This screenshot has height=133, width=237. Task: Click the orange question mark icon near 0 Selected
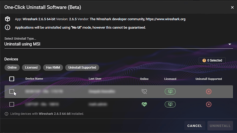click(x=204, y=60)
